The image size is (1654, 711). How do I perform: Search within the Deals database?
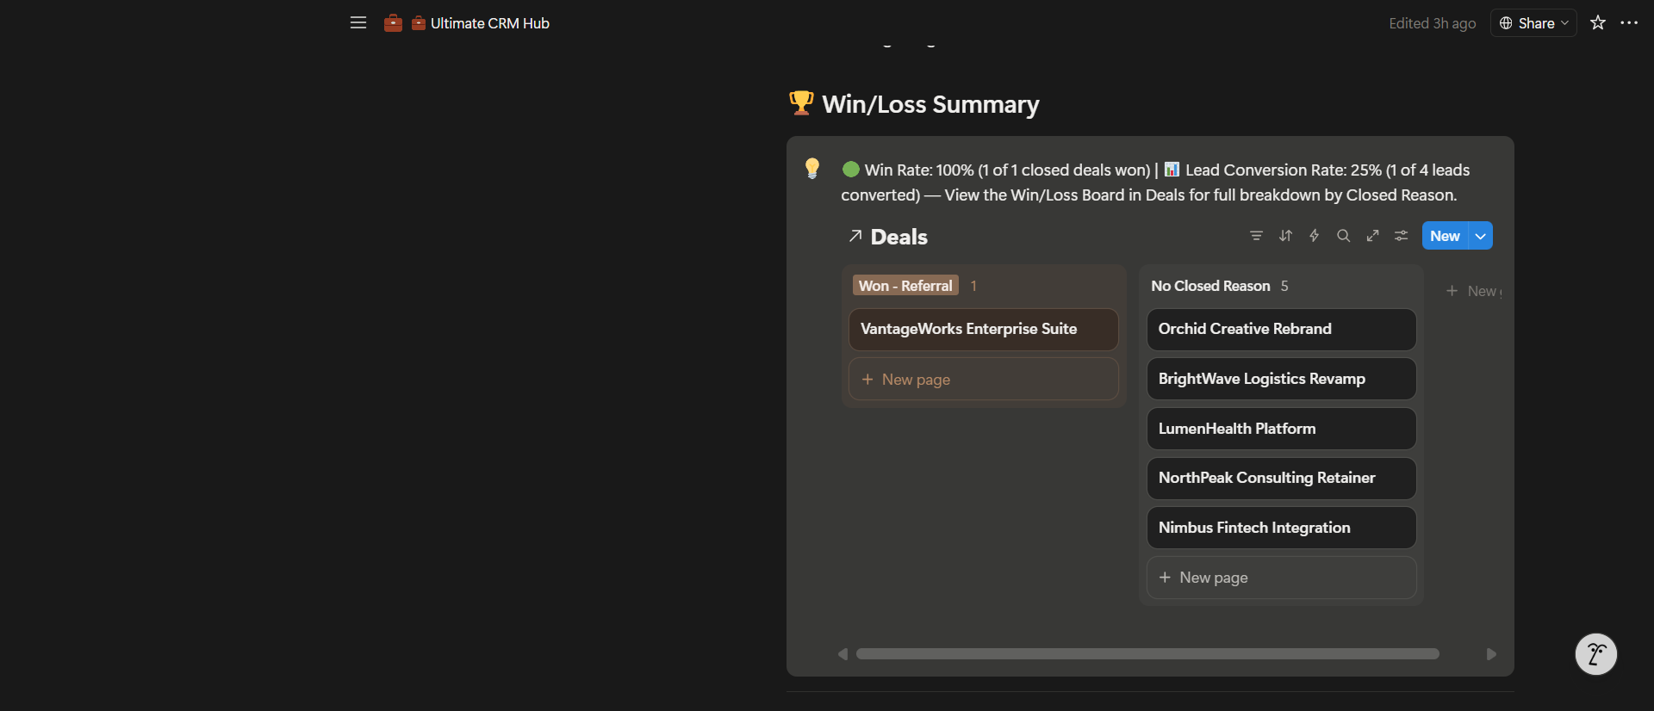[1343, 236]
